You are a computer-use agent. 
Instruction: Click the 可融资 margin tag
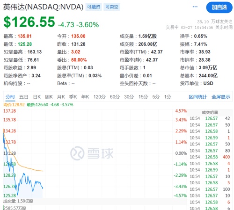(94, 7)
